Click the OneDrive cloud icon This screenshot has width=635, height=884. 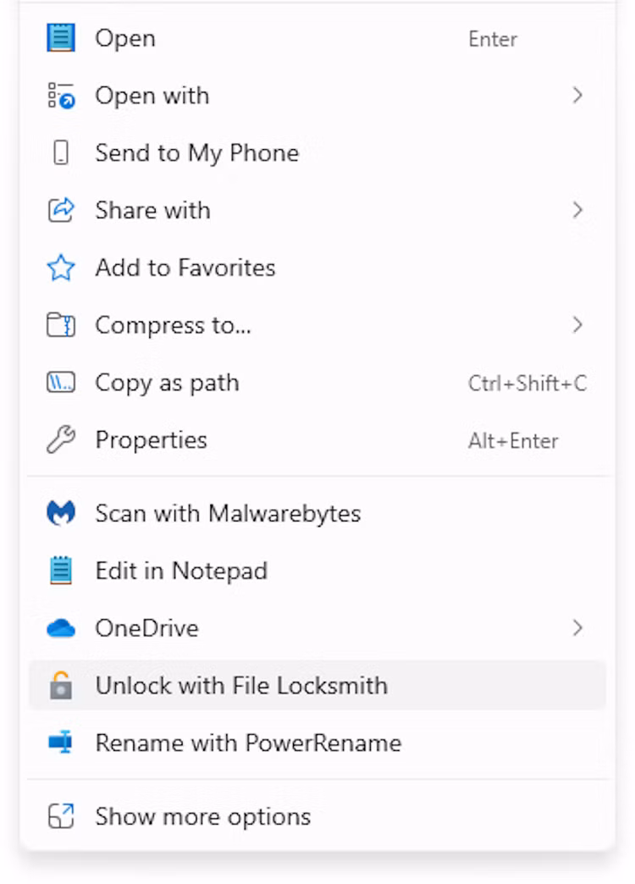[x=60, y=628]
